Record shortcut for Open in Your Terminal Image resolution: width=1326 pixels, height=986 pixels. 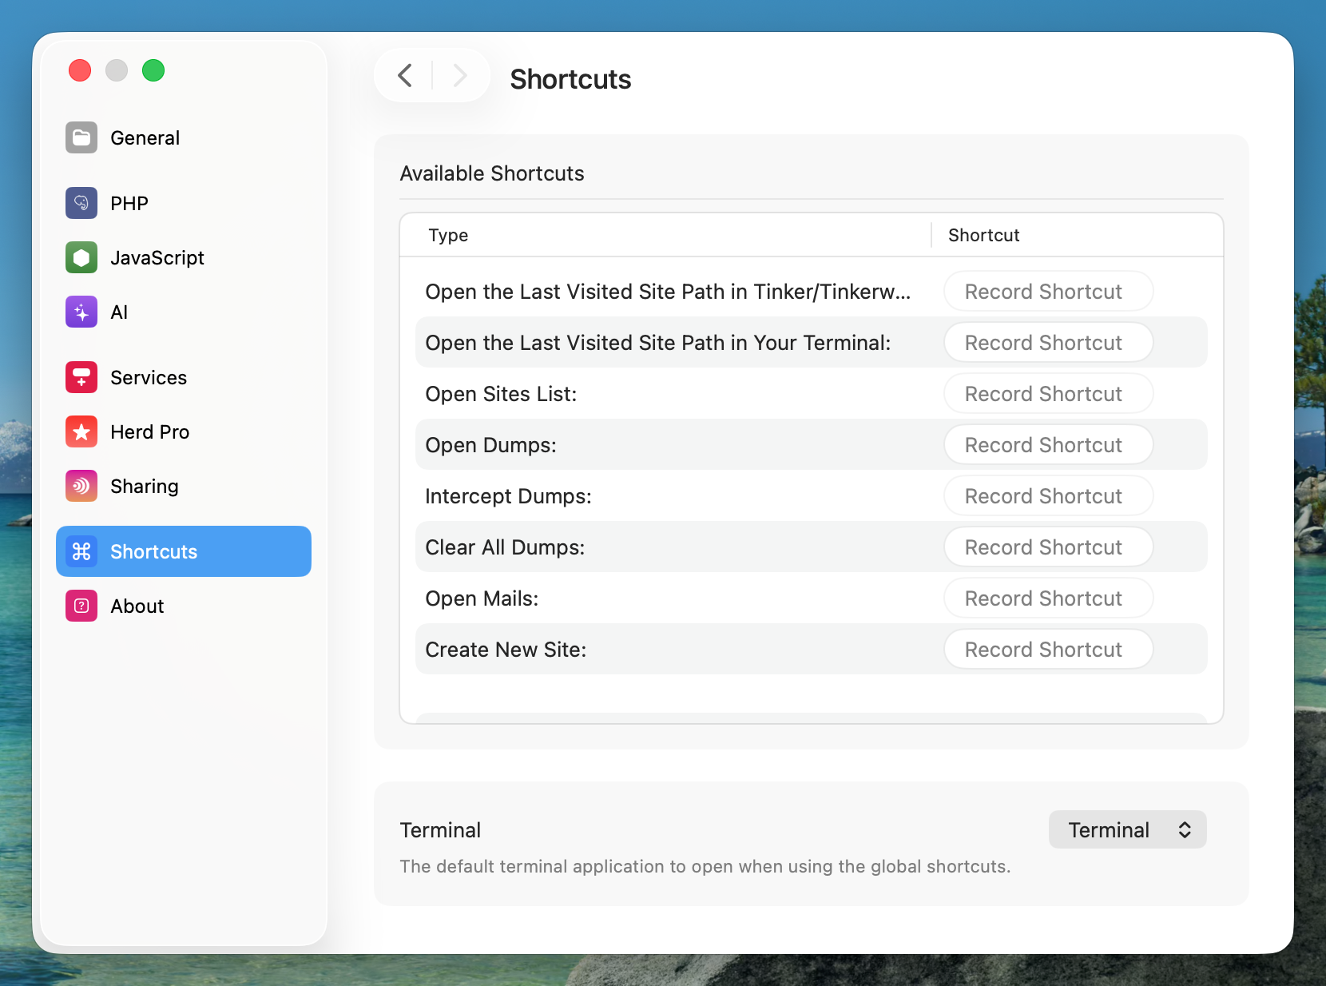click(x=1048, y=343)
